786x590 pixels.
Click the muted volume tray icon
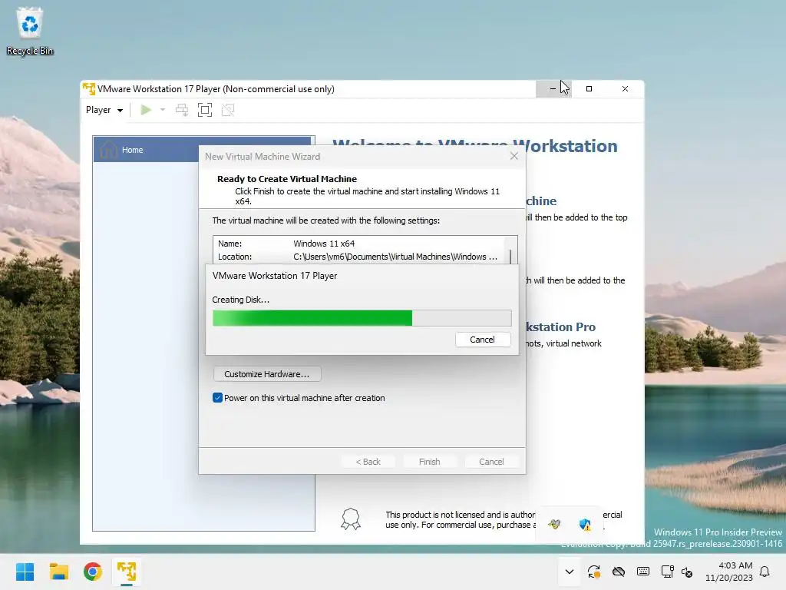pos(687,572)
